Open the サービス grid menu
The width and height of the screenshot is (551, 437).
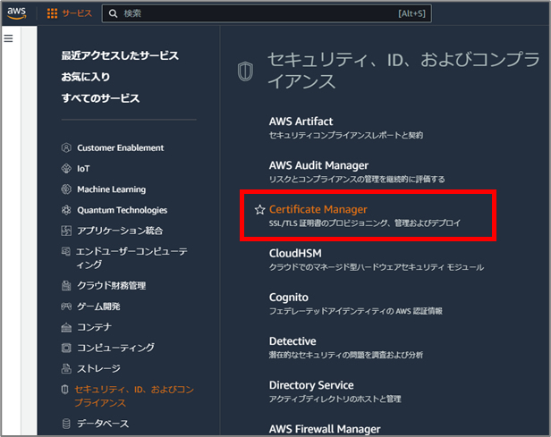(x=69, y=14)
